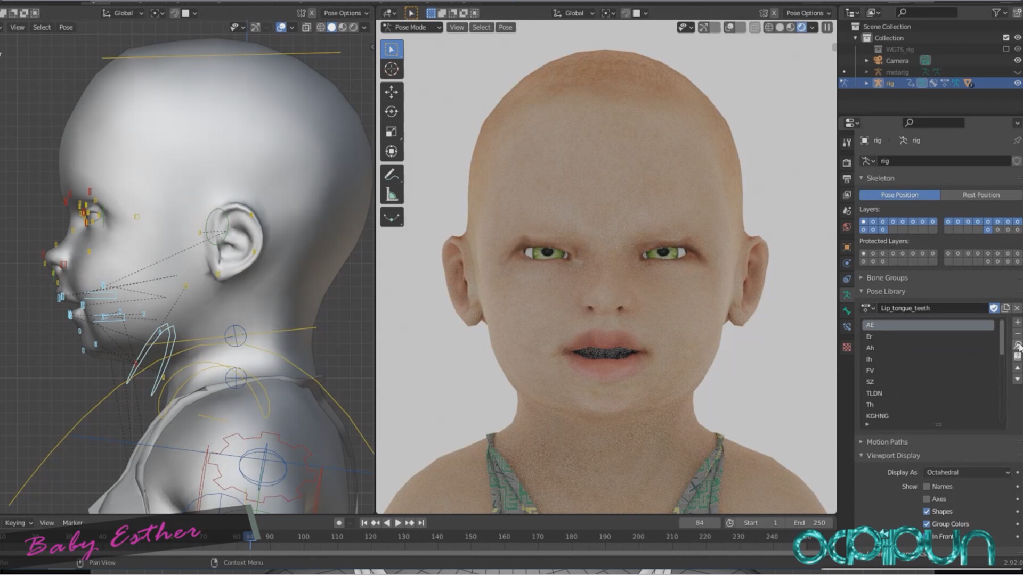Toggle visibility of the metarig object
1023x575 pixels.
tap(1017, 72)
